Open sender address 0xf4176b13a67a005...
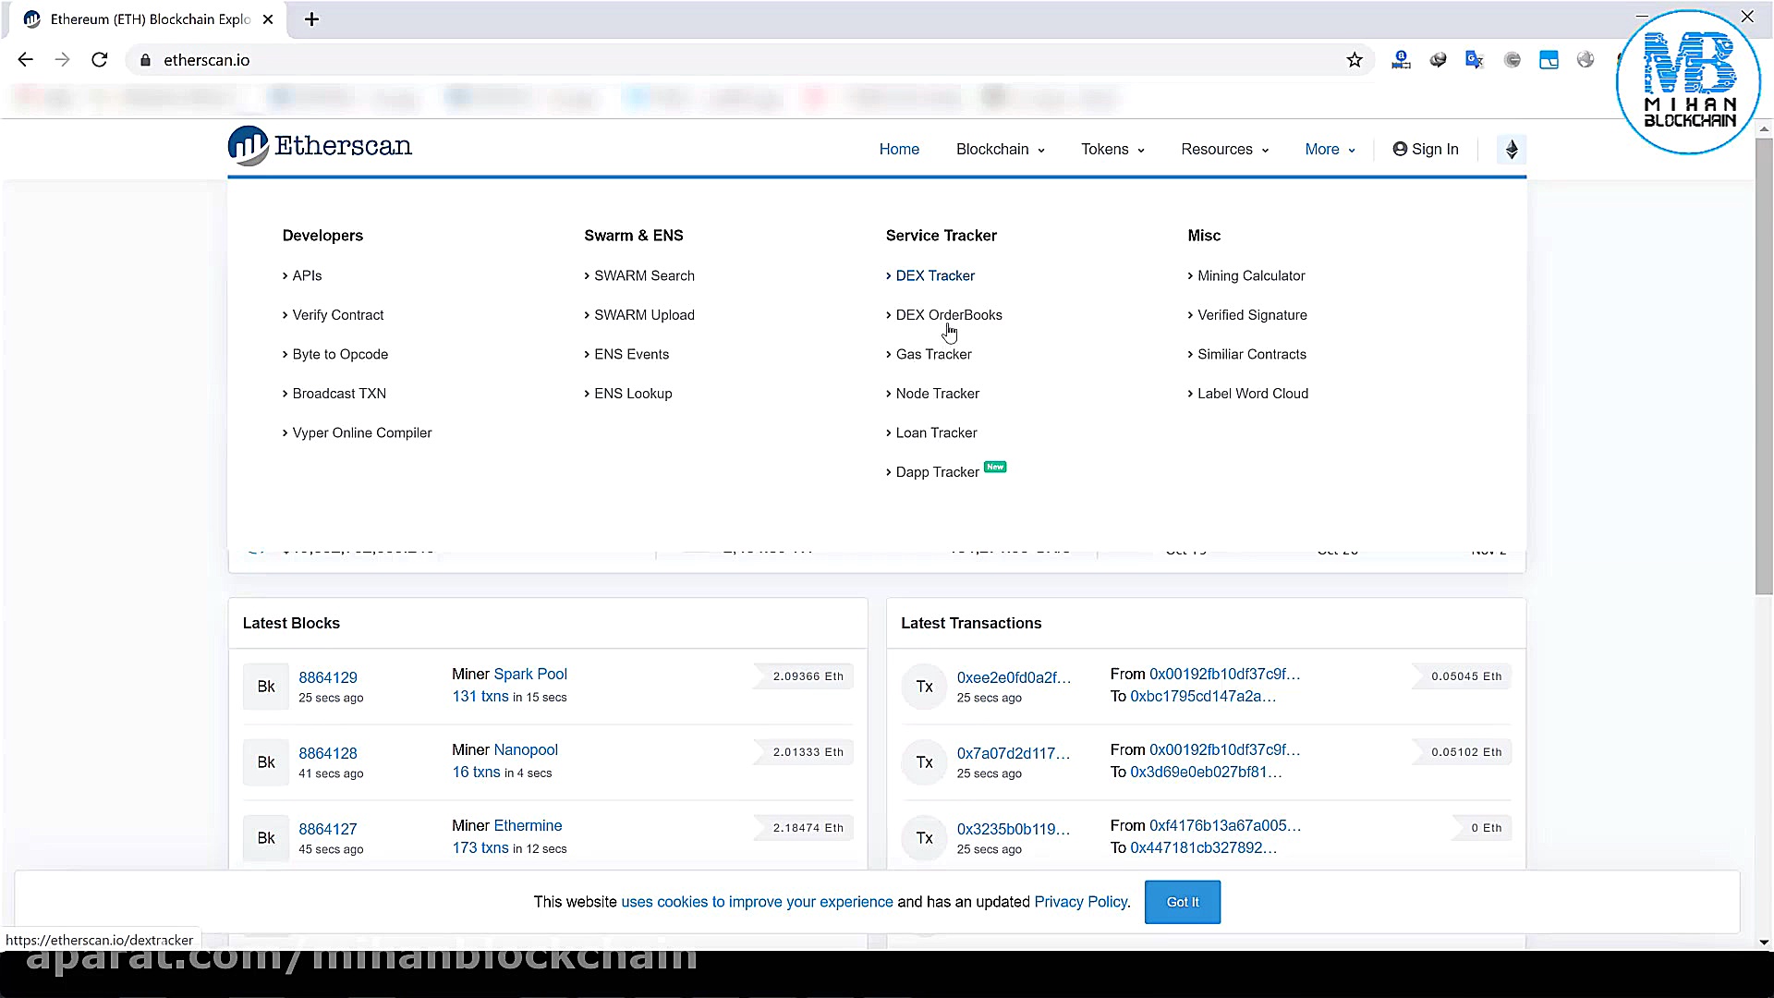Viewport: 1774px width, 998px height. click(1225, 825)
